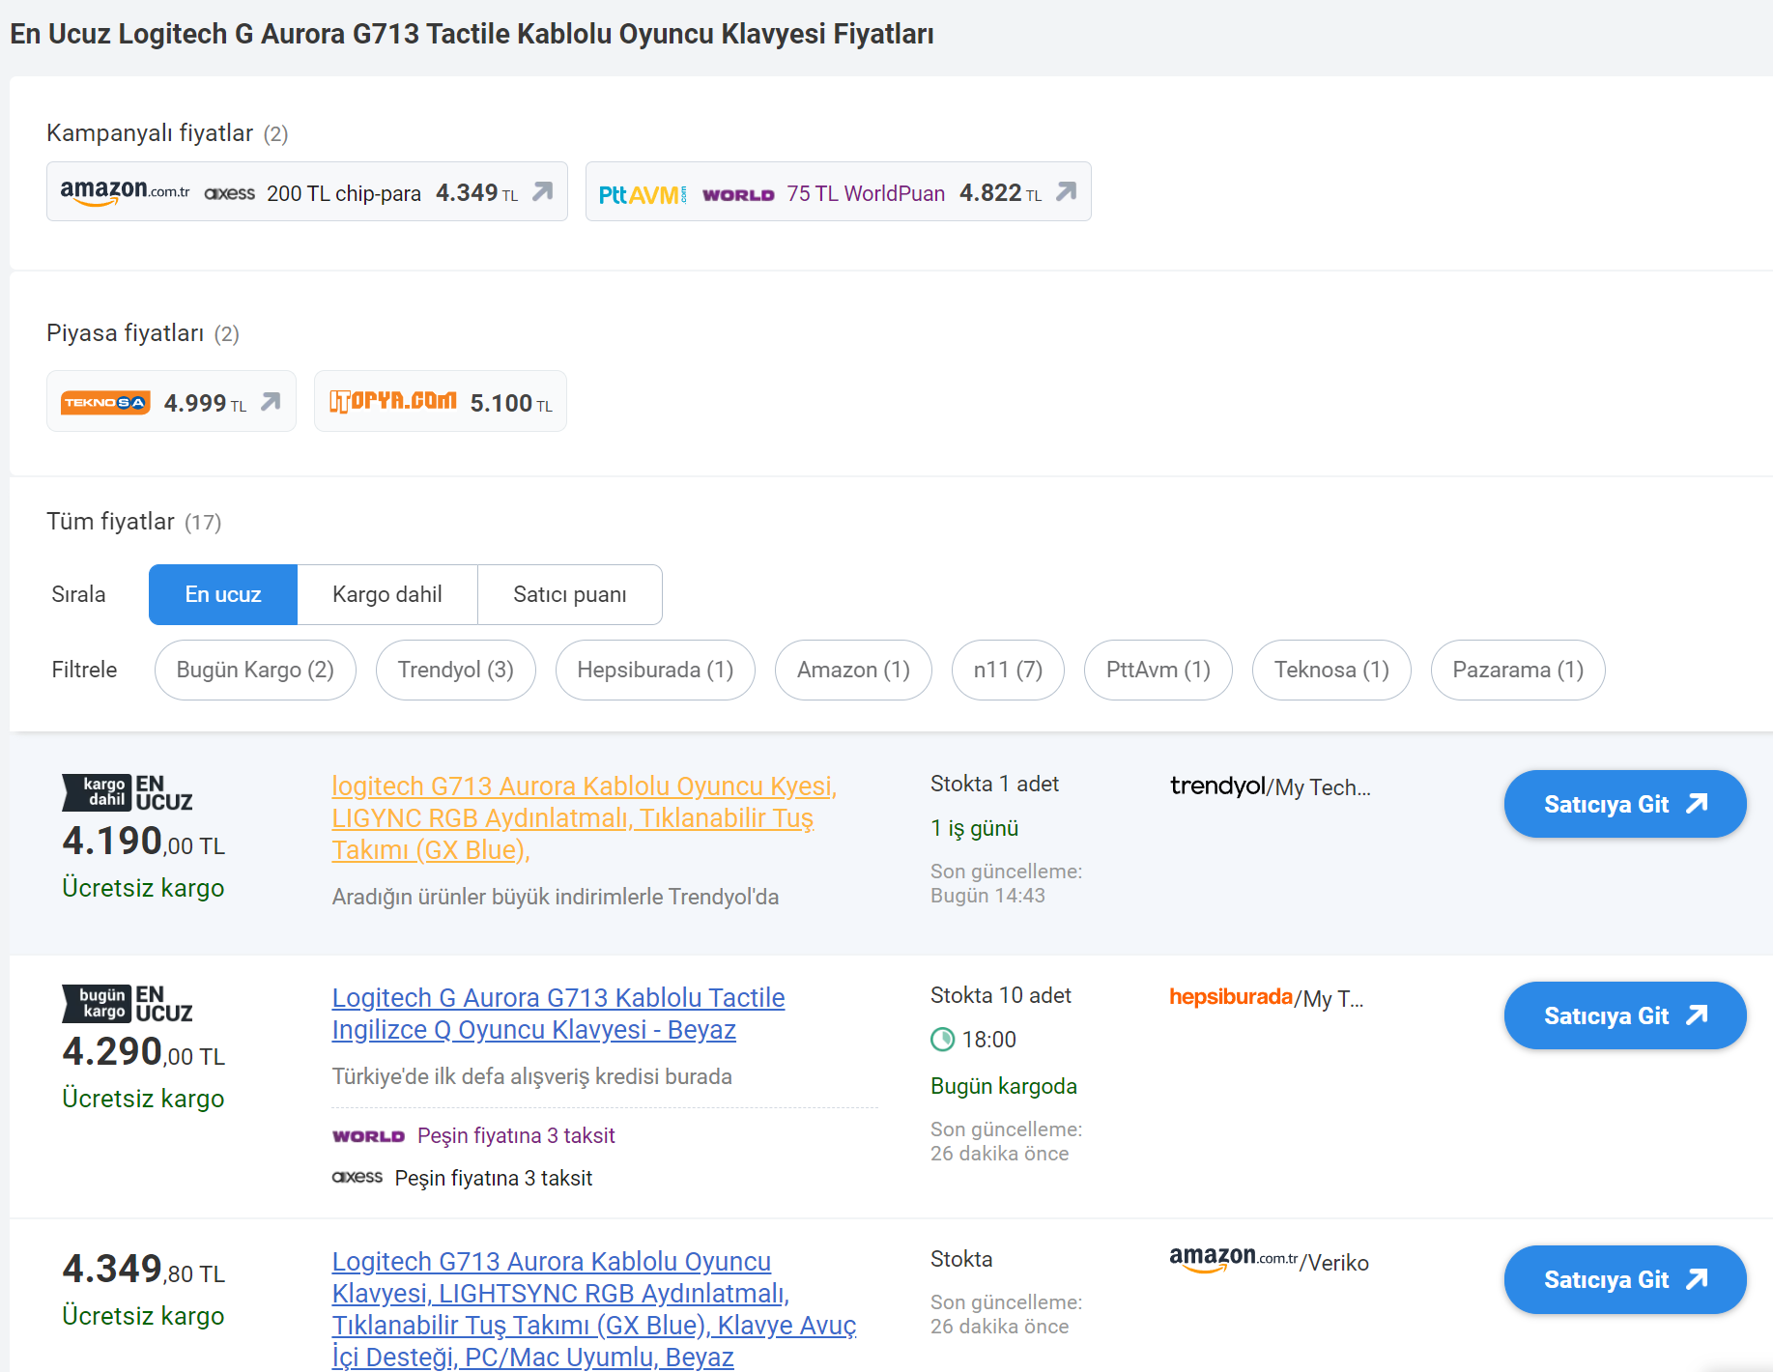Filter by 'n11 (7)'
1773x1372 pixels.
[x=1008, y=670]
